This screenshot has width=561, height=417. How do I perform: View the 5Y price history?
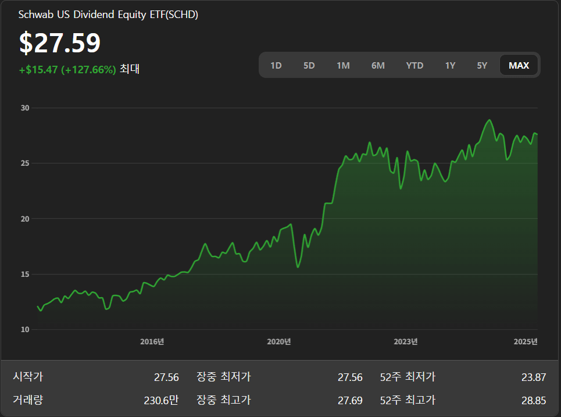pos(482,66)
